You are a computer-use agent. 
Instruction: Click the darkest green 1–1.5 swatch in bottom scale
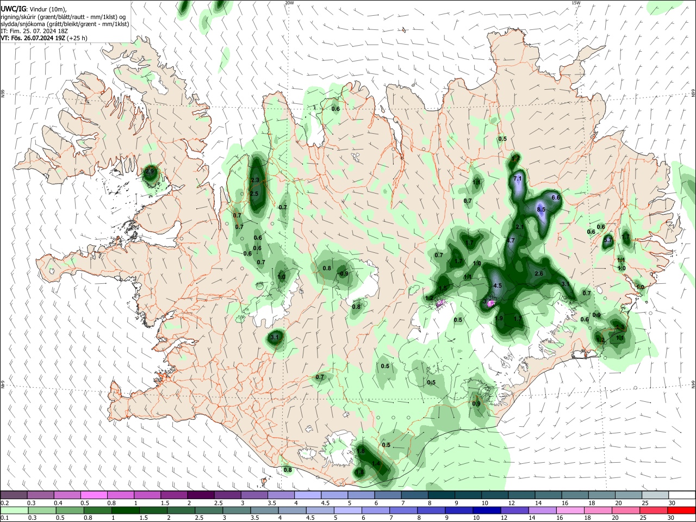click(x=127, y=510)
